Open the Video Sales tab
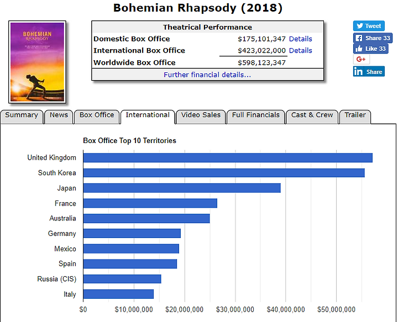398x322 pixels. (201, 115)
